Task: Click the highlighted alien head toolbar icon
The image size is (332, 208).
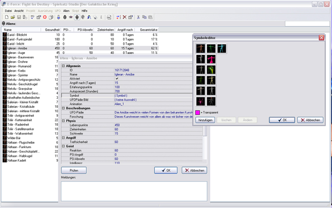Action: pos(77,17)
